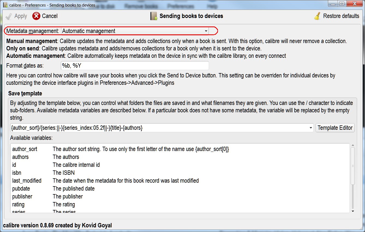
Task: Click the book icon beside the page heading
Action: pos(154,16)
